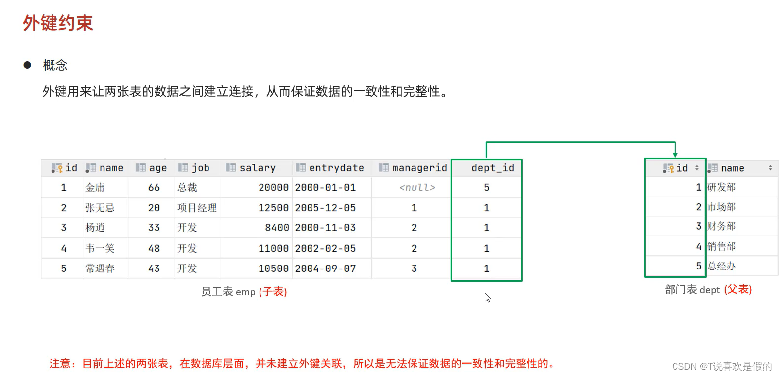Click the job cell 总裁
This screenshot has height=376, width=779.
[187, 187]
